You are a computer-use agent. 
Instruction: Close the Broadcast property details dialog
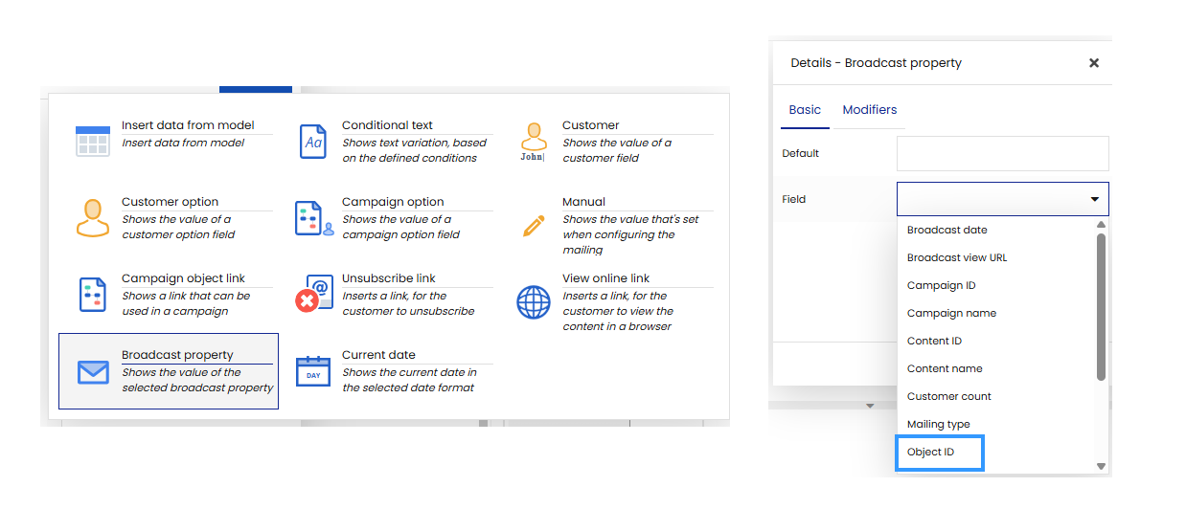(x=1094, y=63)
